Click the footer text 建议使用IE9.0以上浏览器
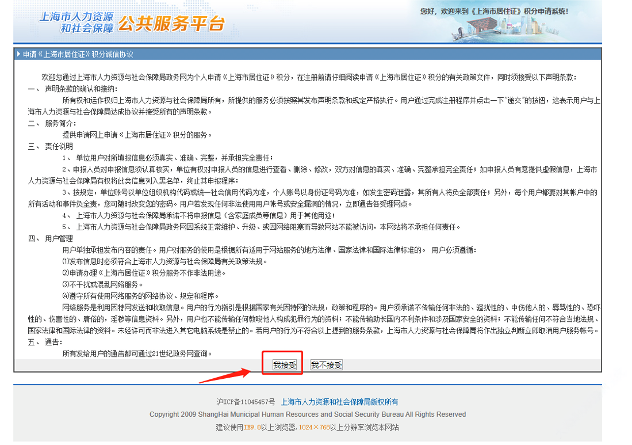This screenshot has width=632, height=445. click(256, 427)
